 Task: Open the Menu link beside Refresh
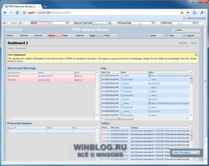tap(194, 43)
